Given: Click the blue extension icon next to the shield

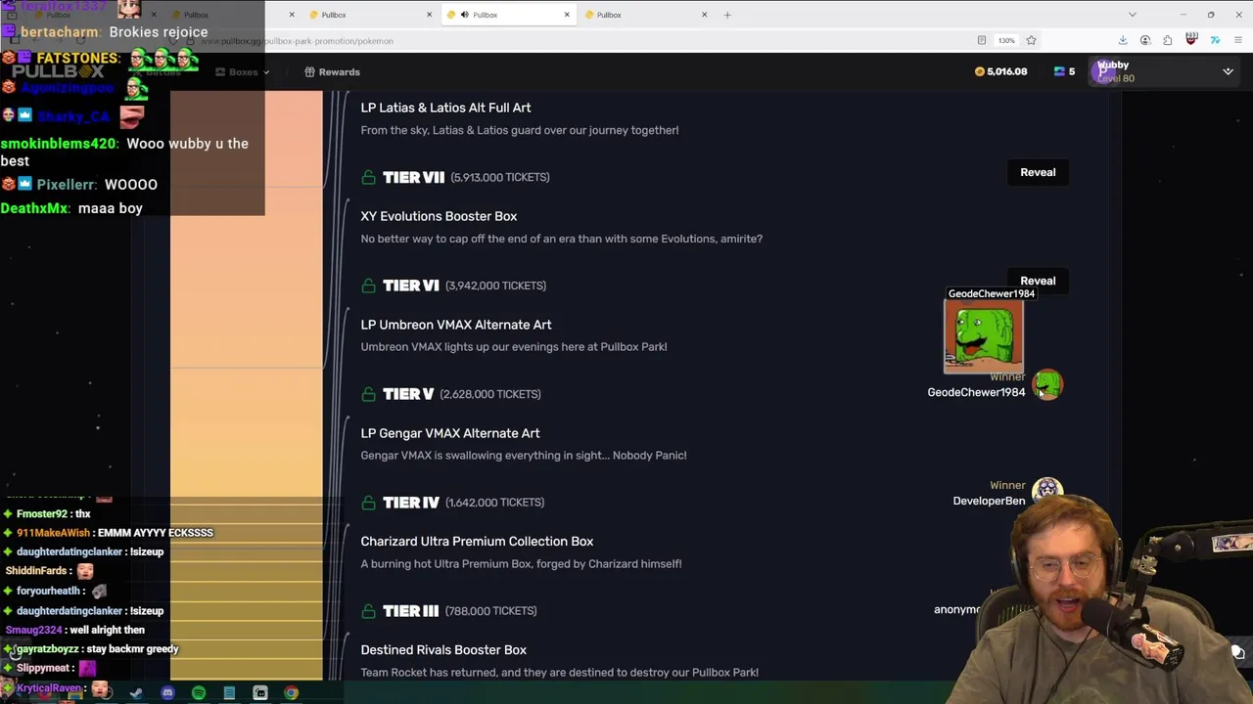Looking at the screenshot, I should point(1215,40).
